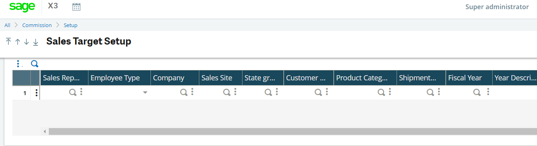Open Sales Site field actions menu
The height and width of the screenshot is (146, 537).
click(235, 92)
